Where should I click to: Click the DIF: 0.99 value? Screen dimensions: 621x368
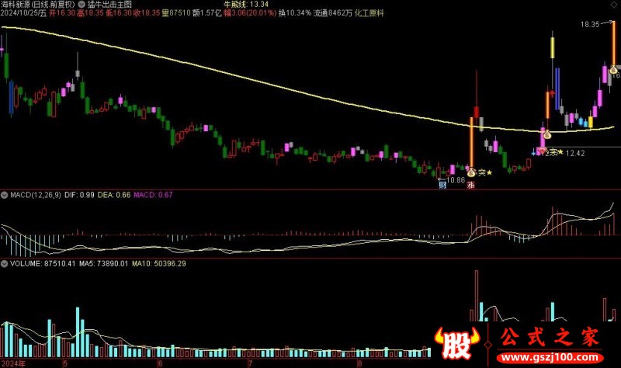79,195
